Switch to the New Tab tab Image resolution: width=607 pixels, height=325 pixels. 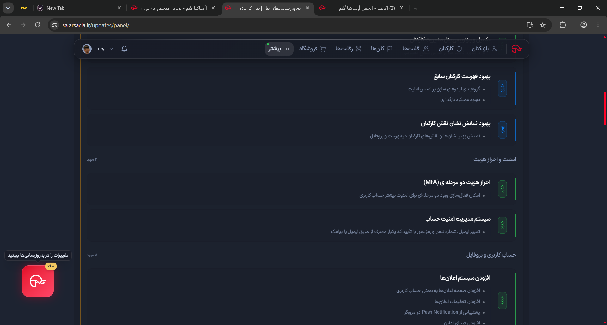click(x=79, y=8)
